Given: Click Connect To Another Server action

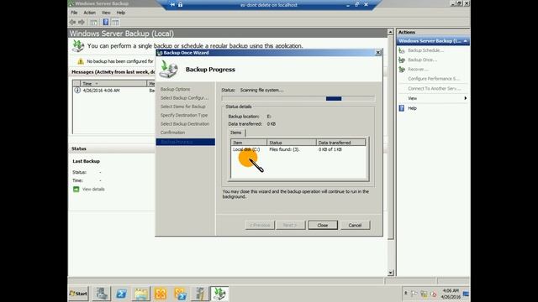Looking at the screenshot, I should point(434,88).
